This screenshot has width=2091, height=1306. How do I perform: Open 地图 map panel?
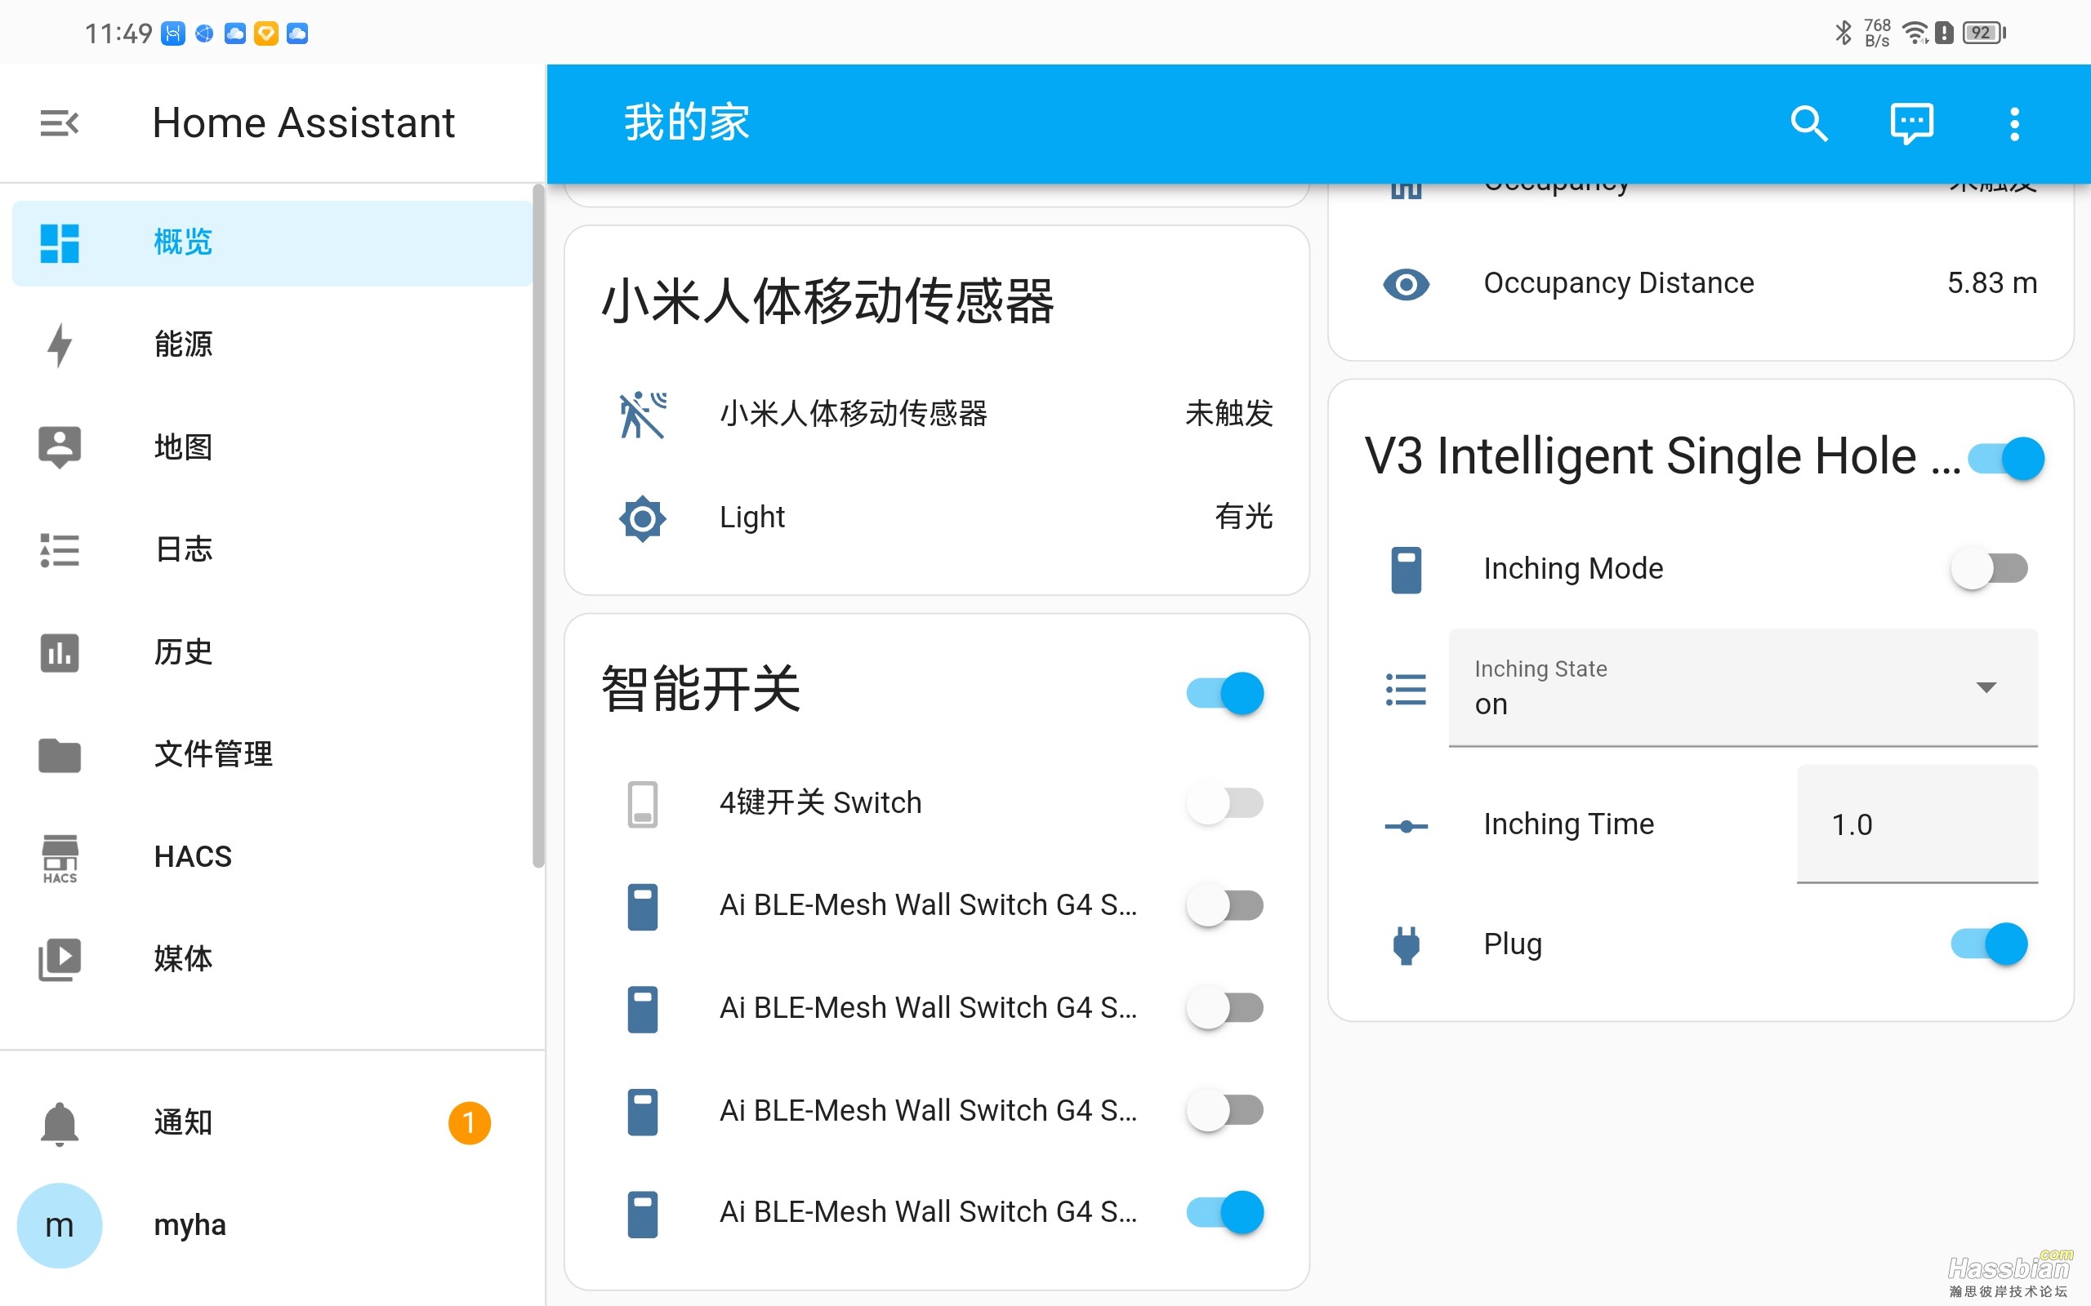coord(272,446)
